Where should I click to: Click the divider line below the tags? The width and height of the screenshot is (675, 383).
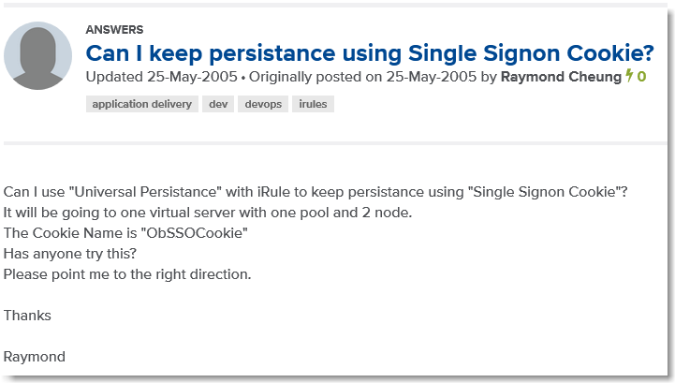tap(337, 143)
